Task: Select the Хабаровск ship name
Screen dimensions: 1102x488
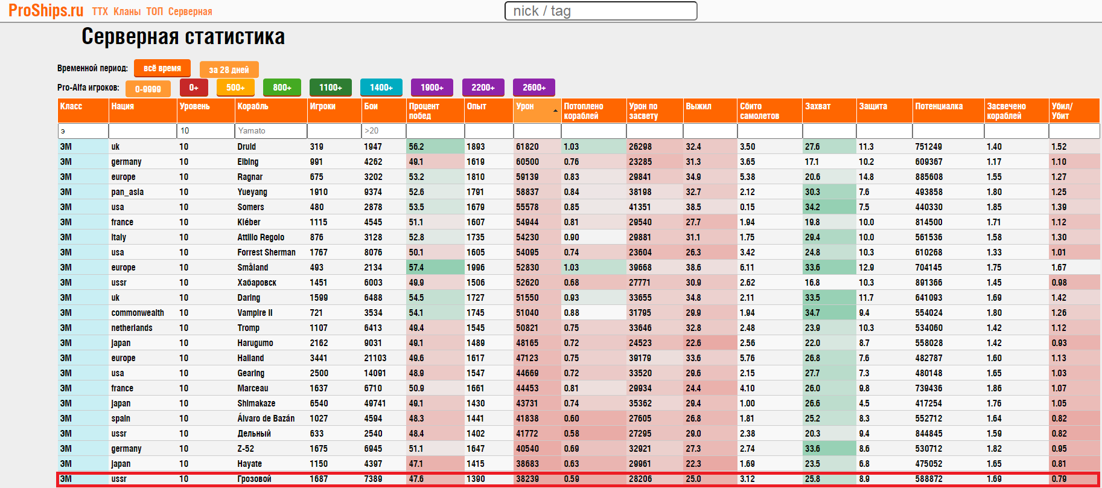Action: point(256,283)
